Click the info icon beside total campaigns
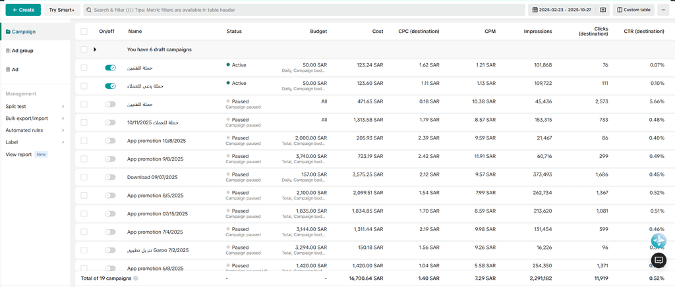 136,278
